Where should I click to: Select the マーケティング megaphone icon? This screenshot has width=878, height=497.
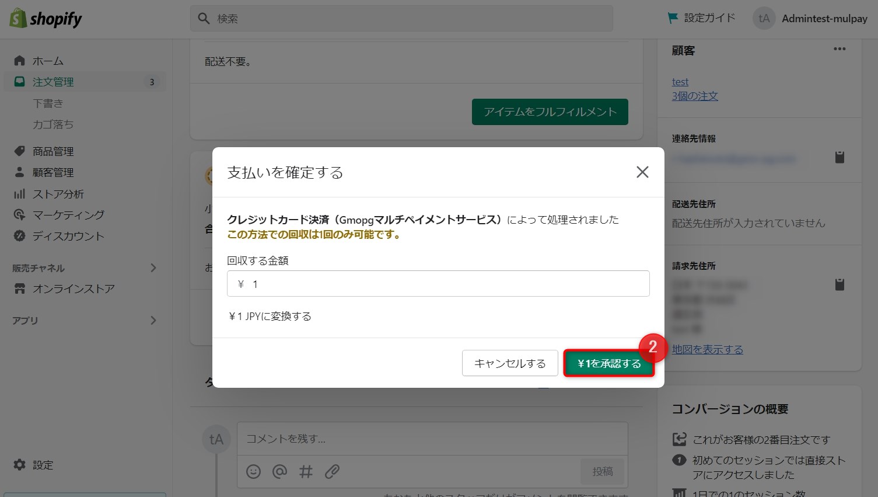tap(19, 214)
